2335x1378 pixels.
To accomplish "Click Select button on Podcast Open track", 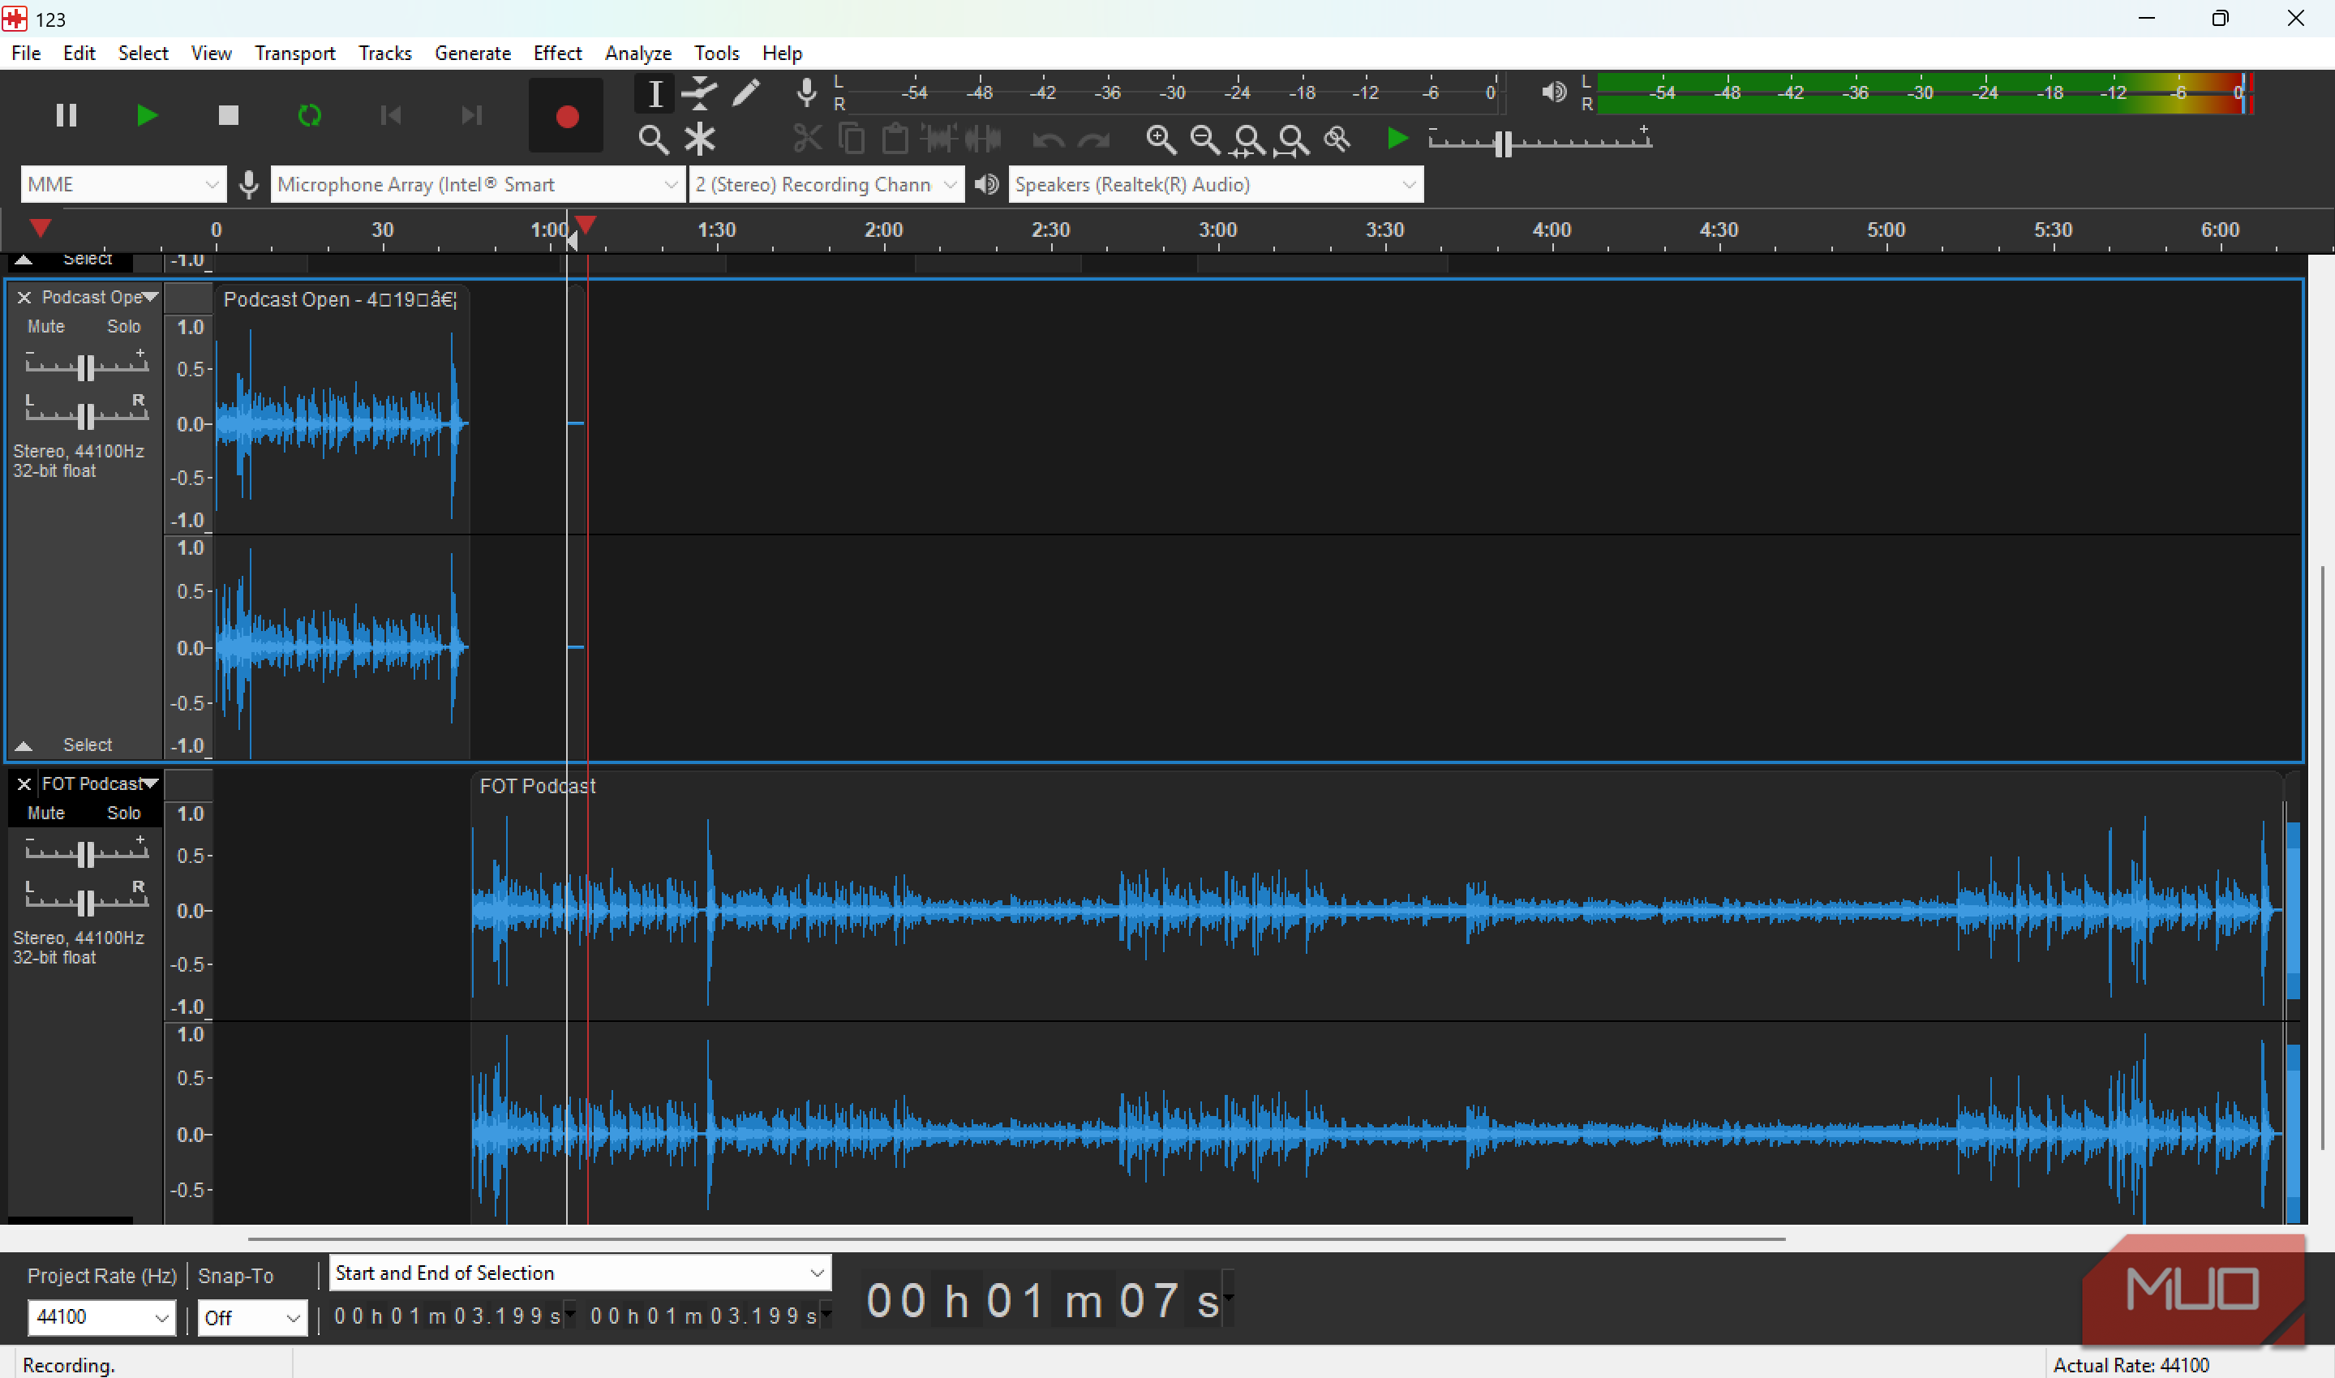I will pyautogui.click(x=88, y=745).
